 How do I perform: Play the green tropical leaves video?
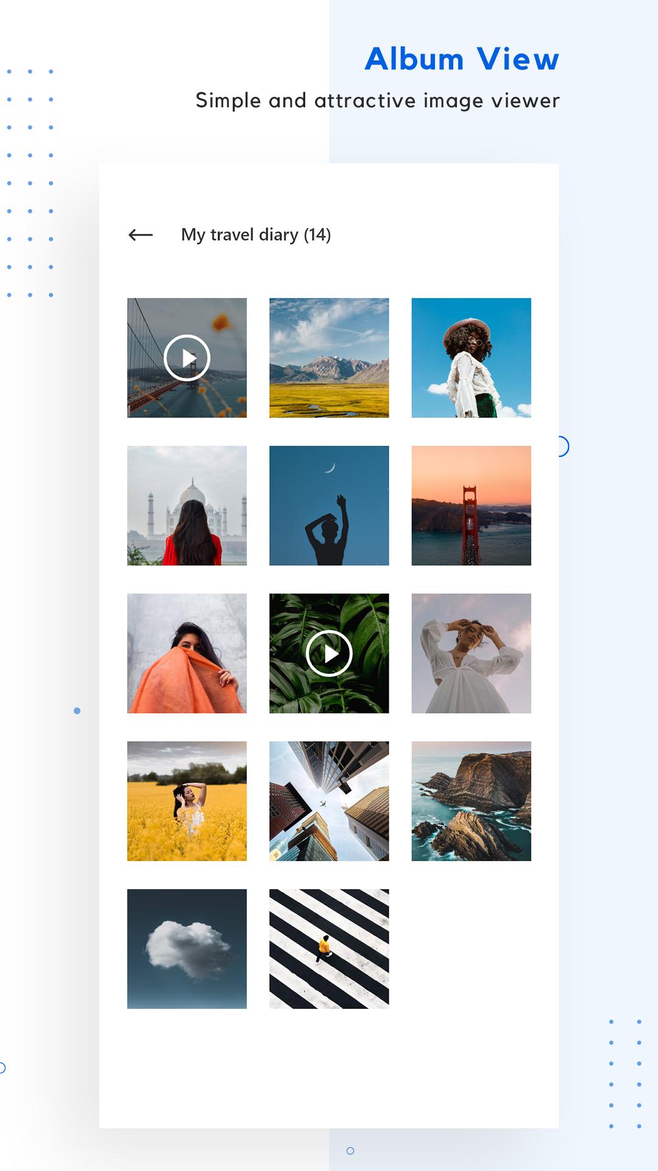(329, 653)
